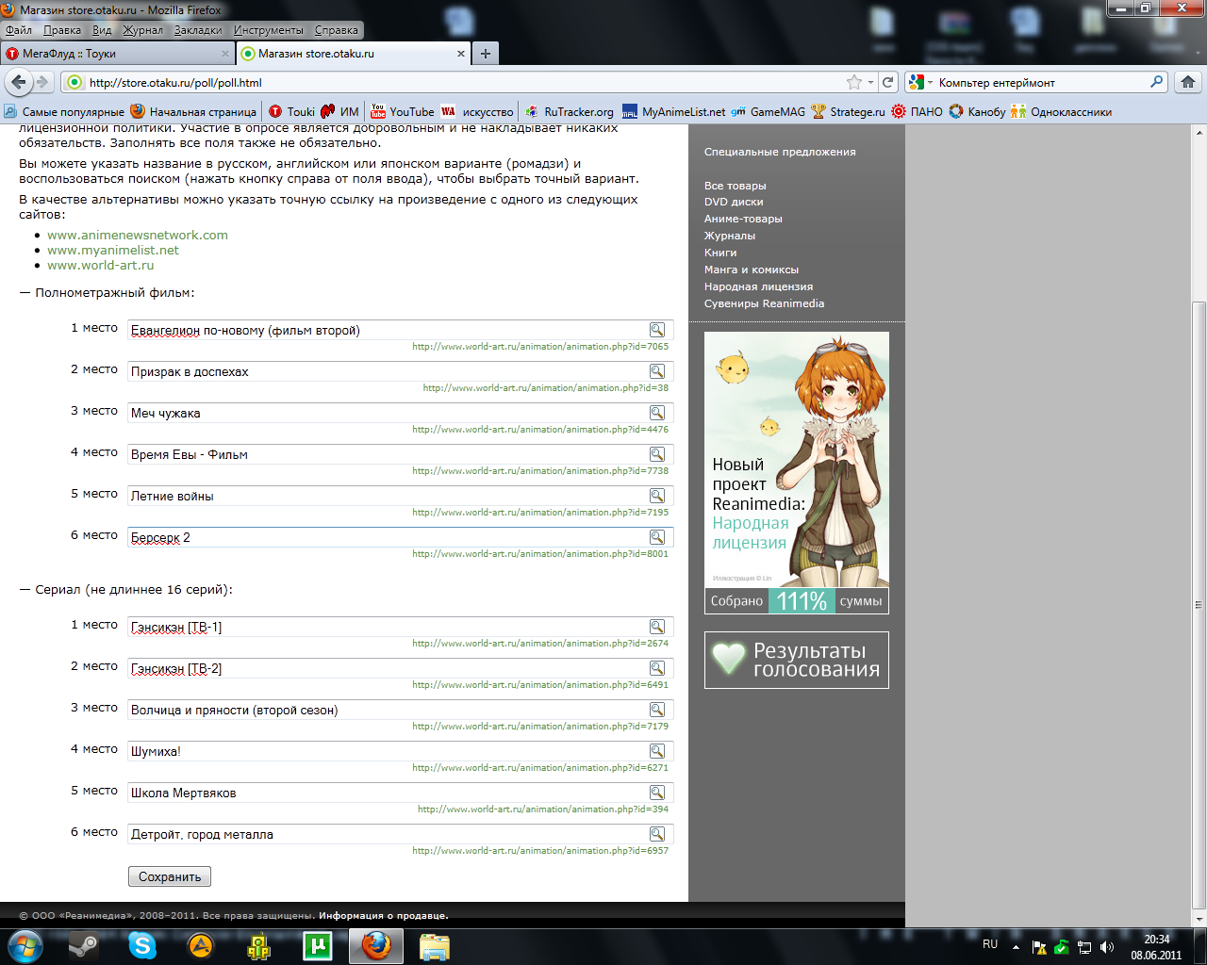Image resolution: width=1207 pixels, height=965 pixels.
Task: Open DVD диски sidebar link
Action: 734,202
